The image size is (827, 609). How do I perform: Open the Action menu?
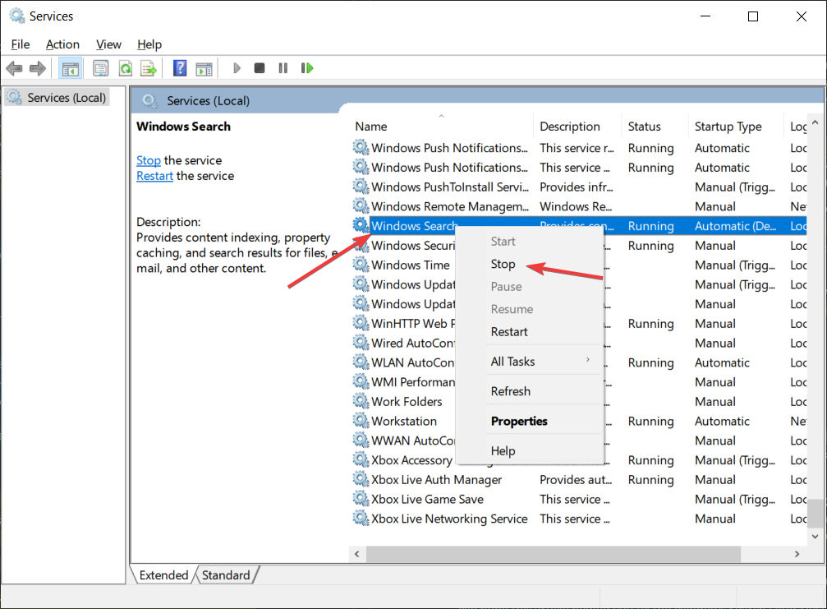pyautogui.click(x=62, y=44)
